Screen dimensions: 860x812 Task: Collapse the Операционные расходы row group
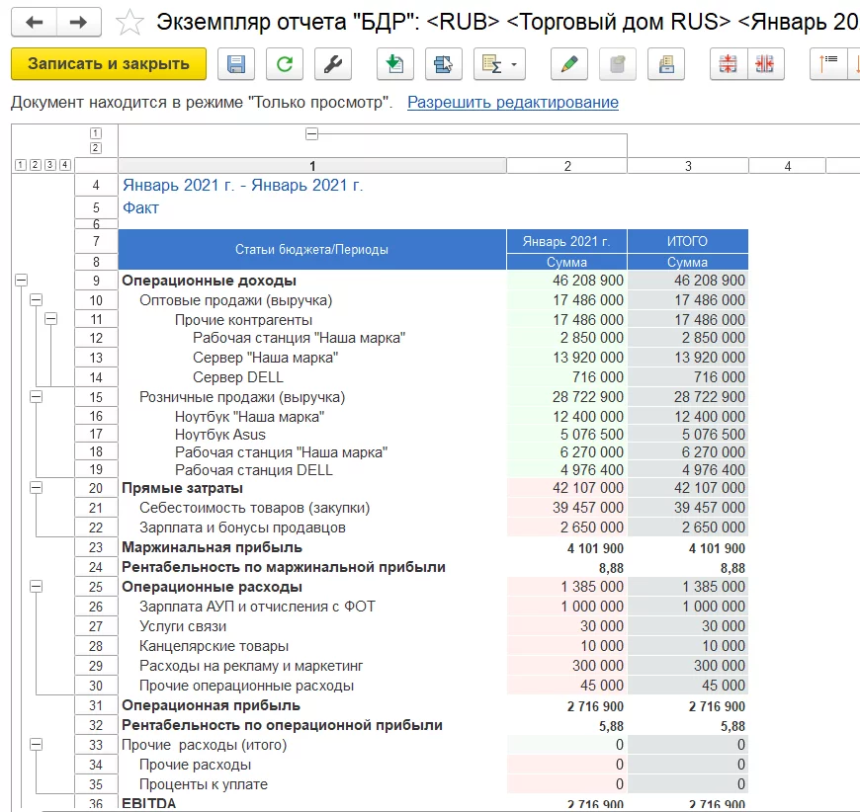[x=37, y=587]
